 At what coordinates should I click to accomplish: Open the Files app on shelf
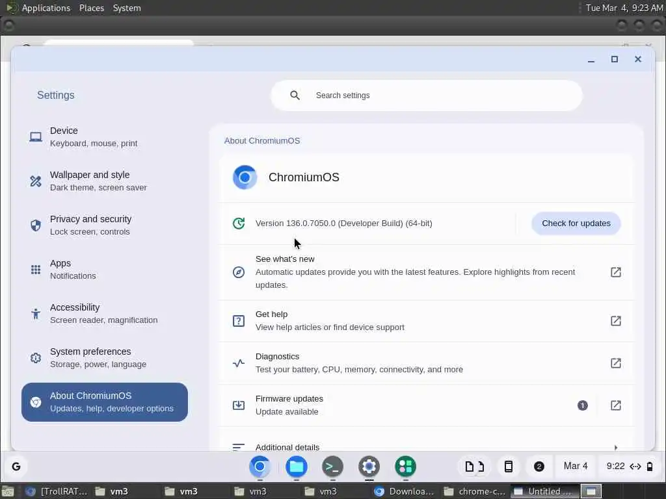(297, 467)
